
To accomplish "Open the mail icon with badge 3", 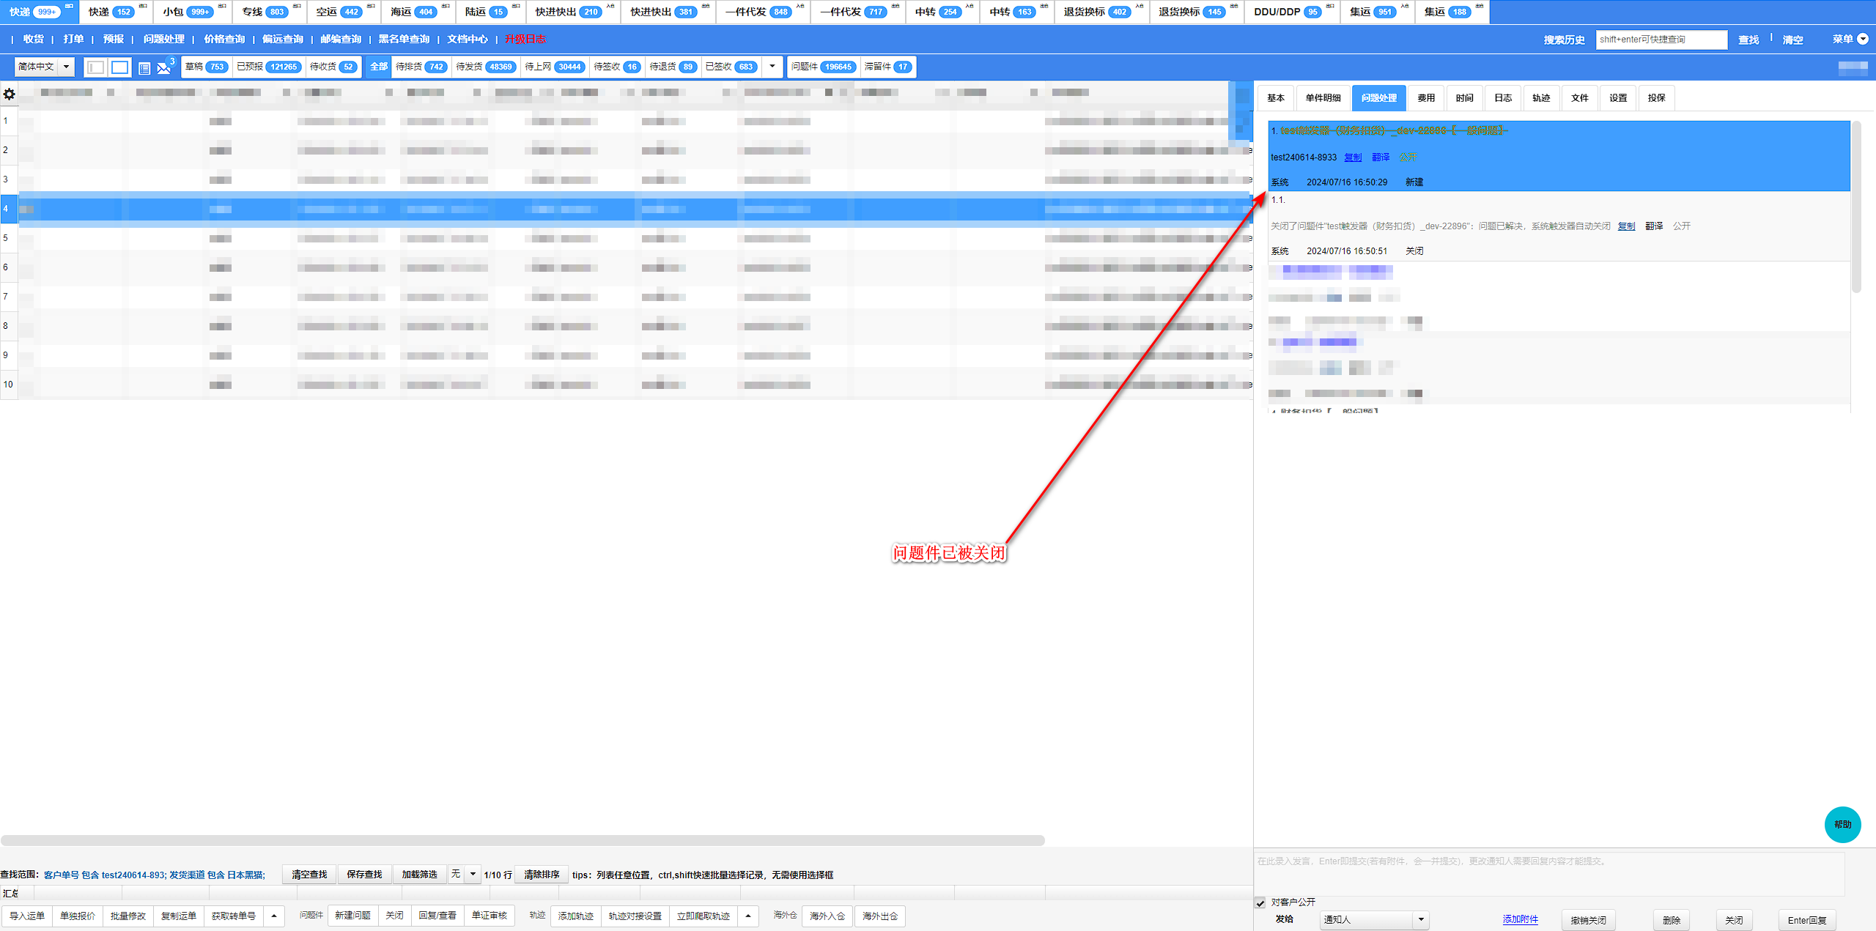I will (x=164, y=67).
